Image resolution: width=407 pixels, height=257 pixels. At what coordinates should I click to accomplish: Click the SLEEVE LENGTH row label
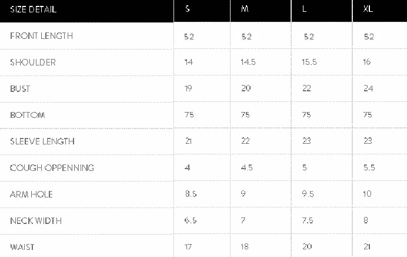pos(42,141)
